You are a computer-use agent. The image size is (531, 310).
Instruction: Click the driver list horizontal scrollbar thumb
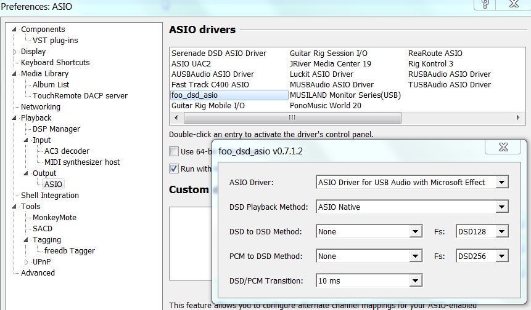[x=292, y=118]
